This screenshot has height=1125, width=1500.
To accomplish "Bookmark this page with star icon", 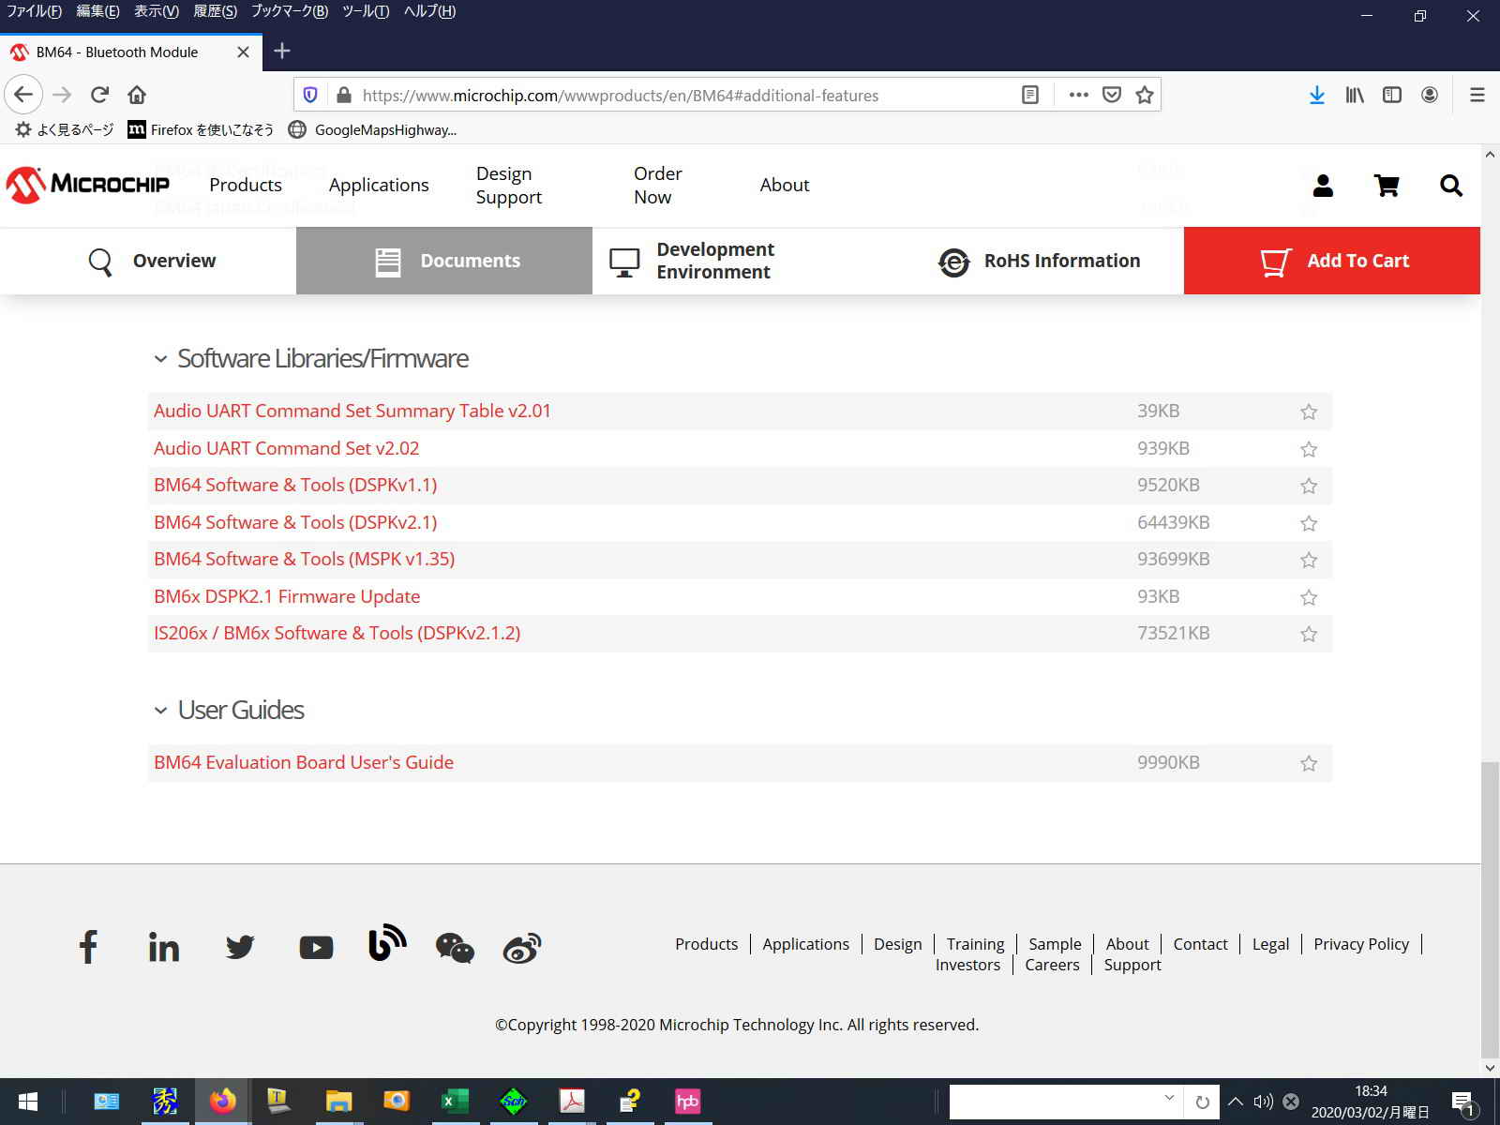I will 1145,95.
